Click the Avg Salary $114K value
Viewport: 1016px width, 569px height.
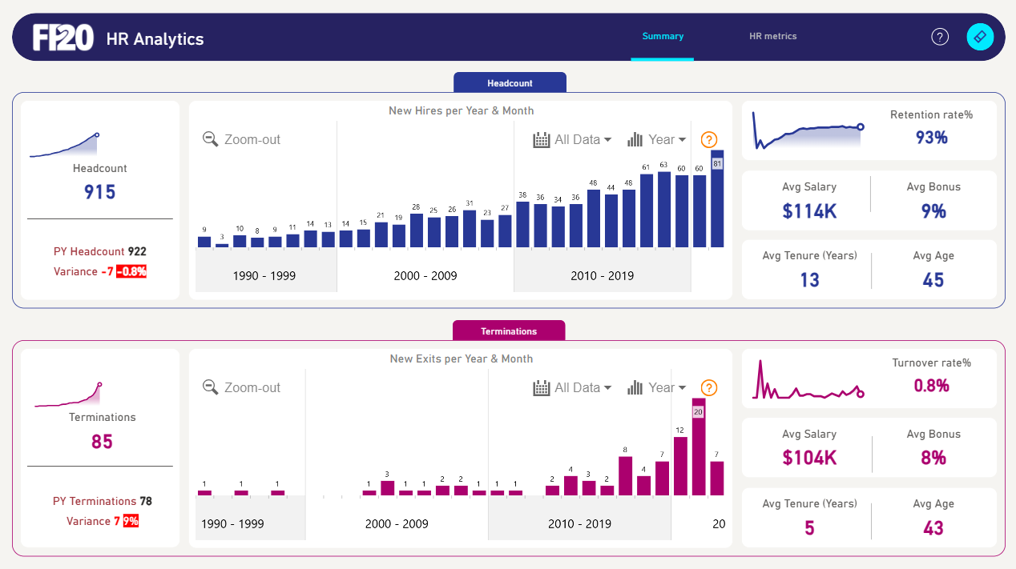809,211
